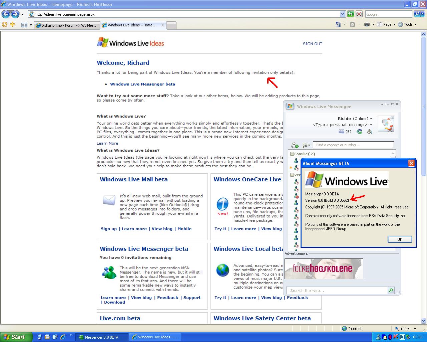Print the page with the printer icon
The height and width of the screenshot is (342, 427).
click(x=367, y=24)
